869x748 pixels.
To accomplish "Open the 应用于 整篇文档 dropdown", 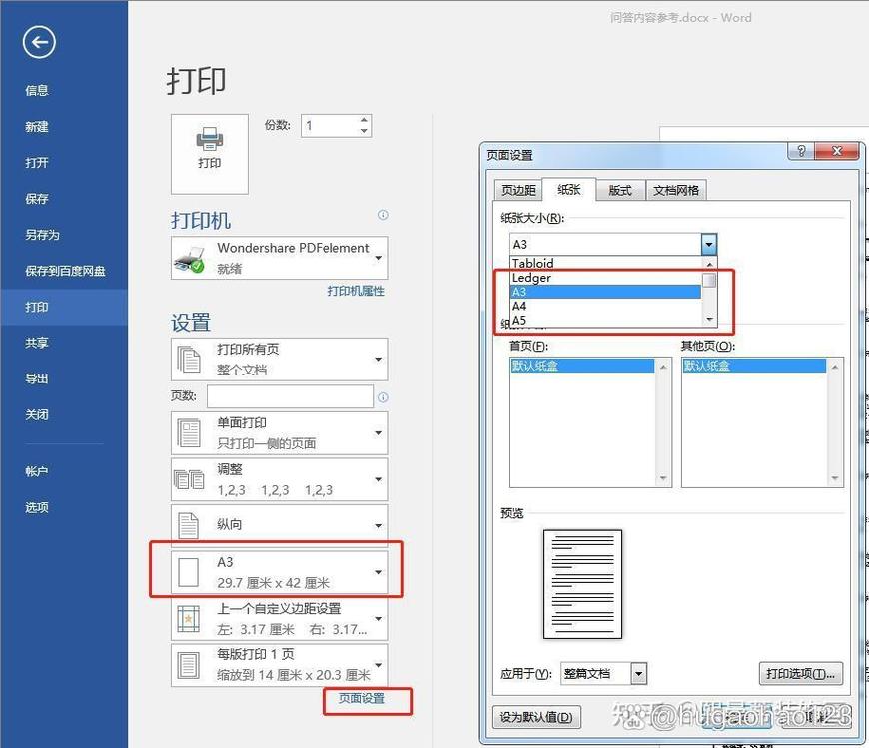I will click(639, 674).
